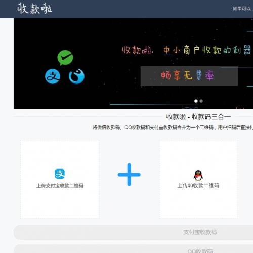Viewport: 253px width, 253px height.
Task: Open the 上传支付宝收款二维码 upload area
Action: point(60,179)
